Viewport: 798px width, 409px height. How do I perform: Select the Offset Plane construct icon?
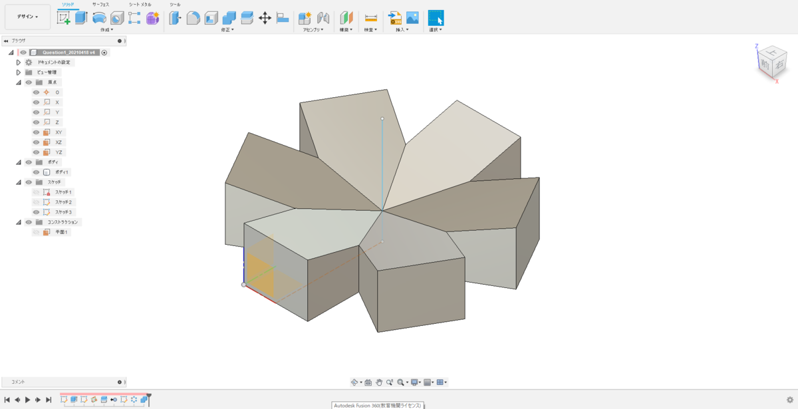point(346,18)
